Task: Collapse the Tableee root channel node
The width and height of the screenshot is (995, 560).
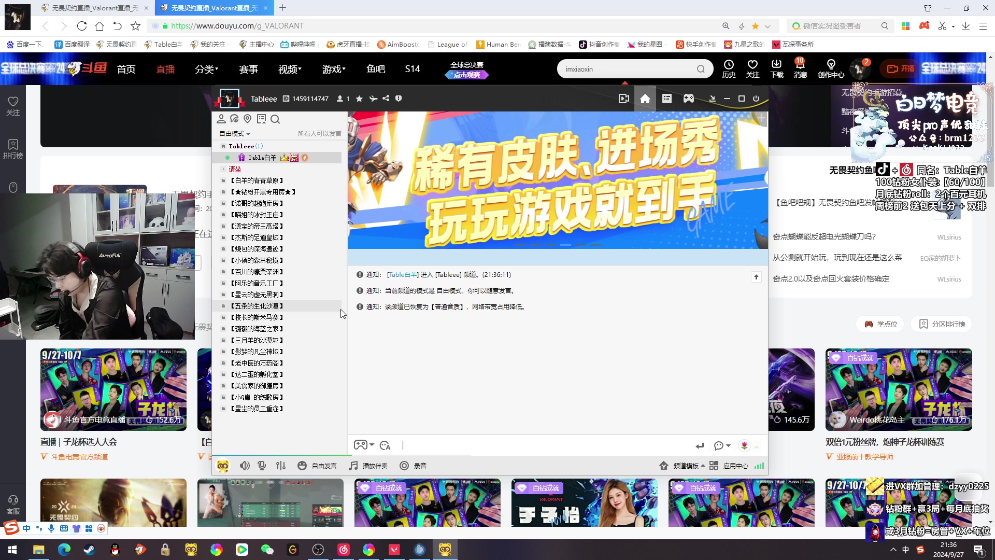Action: click(223, 146)
